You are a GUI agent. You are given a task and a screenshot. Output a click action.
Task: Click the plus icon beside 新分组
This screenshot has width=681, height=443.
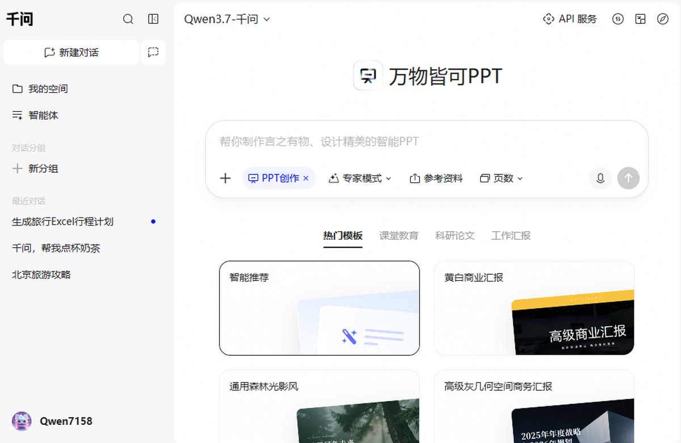pyautogui.click(x=18, y=169)
